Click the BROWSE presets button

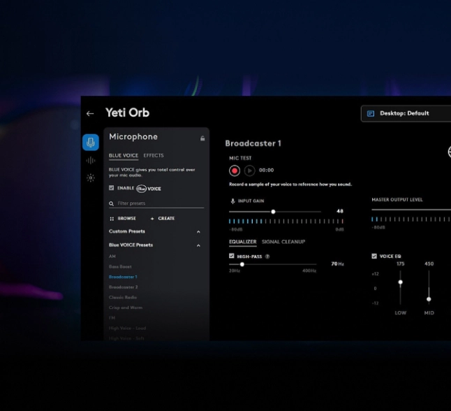tap(123, 219)
